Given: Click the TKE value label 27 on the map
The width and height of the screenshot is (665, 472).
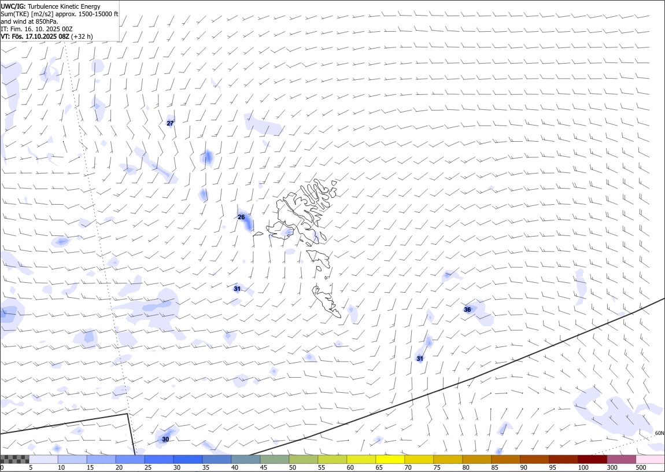Looking at the screenshot, I should [170, 123].
